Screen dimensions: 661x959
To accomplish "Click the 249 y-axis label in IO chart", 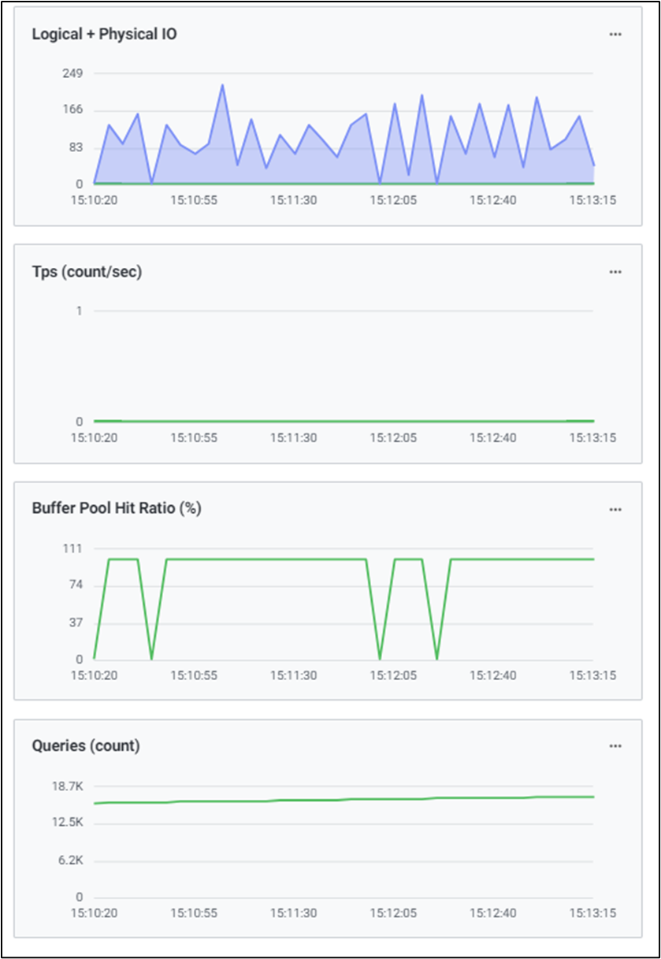I will (x=73, y=73).
